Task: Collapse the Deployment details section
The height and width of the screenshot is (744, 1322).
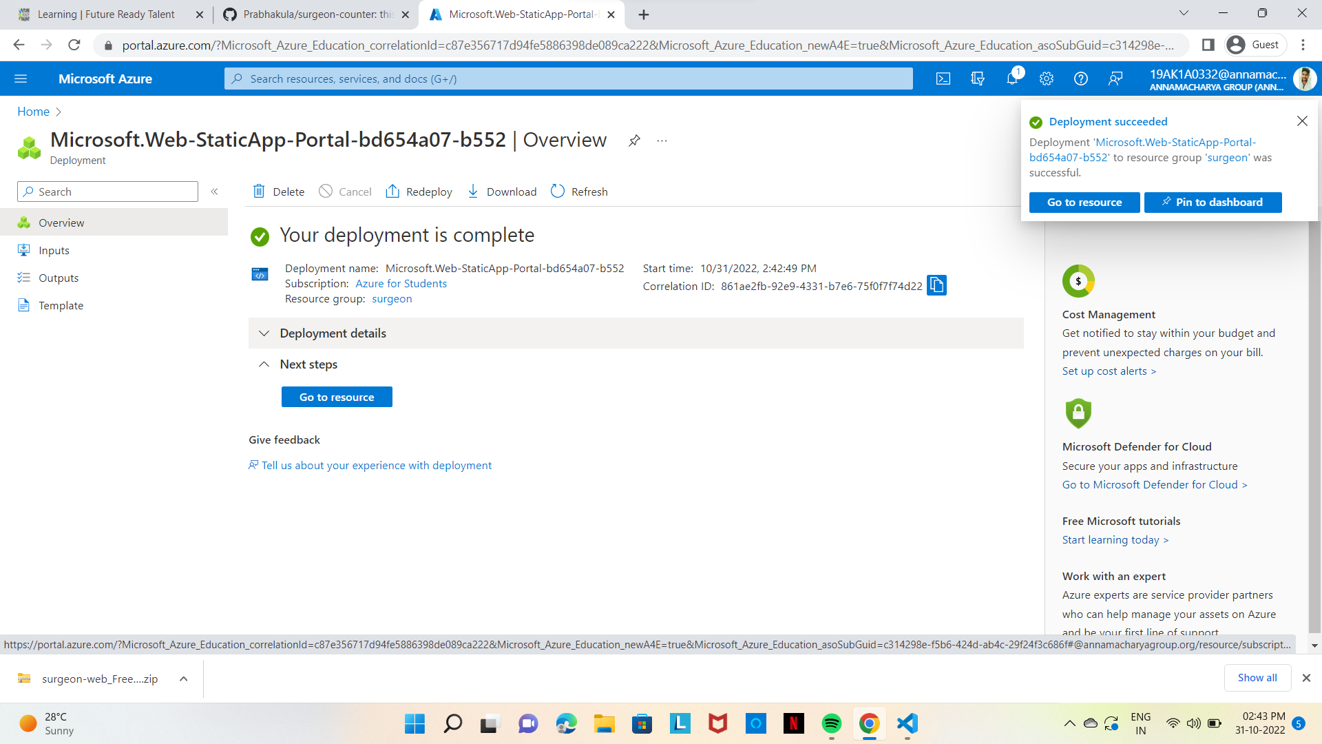Action: pyautogui.click(x=264, y=333)
